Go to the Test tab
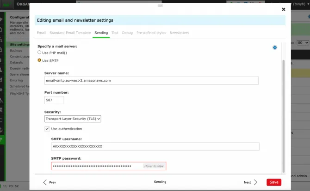The image size is (310, 191). [x=115, y=33]
